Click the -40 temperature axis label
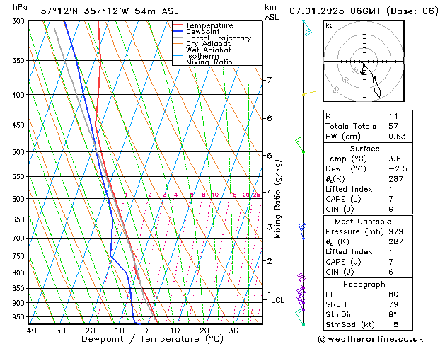The width and height of the screenshot is (445, 344). [28, 331]
